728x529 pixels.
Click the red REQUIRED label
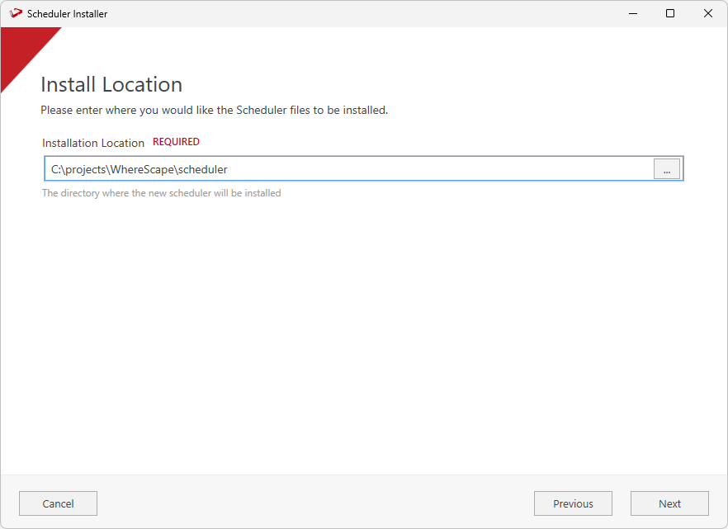pos(176,142)
